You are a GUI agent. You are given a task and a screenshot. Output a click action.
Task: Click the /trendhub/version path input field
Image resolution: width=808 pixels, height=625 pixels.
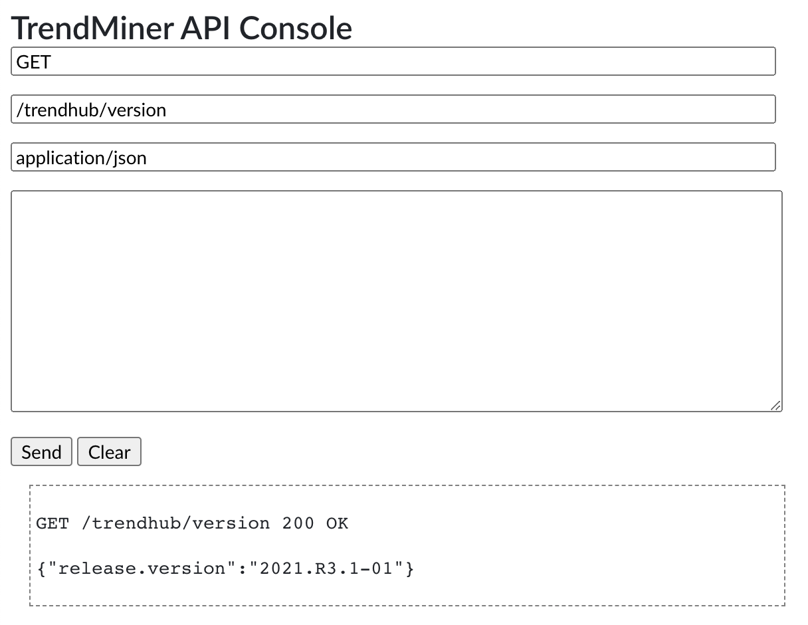pyautogui.click(x=393, y=109)
